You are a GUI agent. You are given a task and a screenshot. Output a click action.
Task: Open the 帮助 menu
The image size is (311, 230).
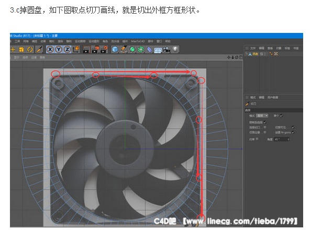click(168, 41)
